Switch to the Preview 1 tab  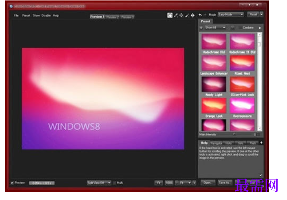97,17
